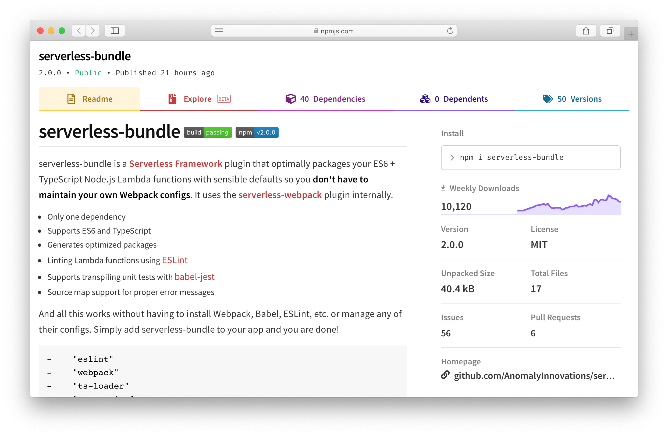Toggle the browser sidebar

(x=115, y=31)
